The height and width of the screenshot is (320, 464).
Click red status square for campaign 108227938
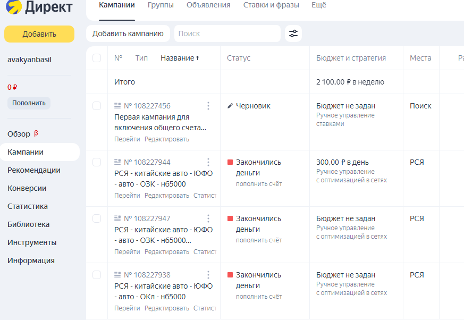tap(230, 275)
